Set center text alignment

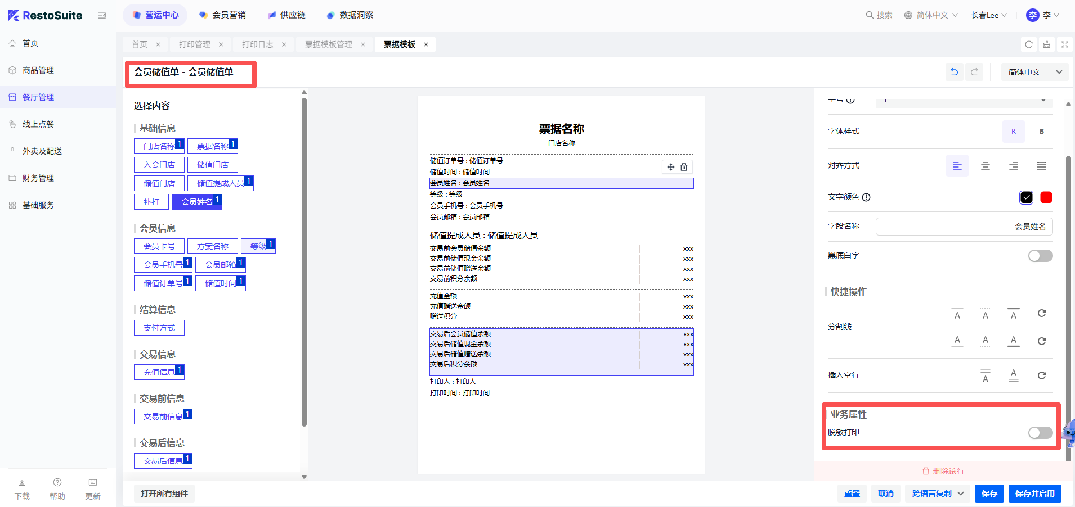[x=985, y=166]
